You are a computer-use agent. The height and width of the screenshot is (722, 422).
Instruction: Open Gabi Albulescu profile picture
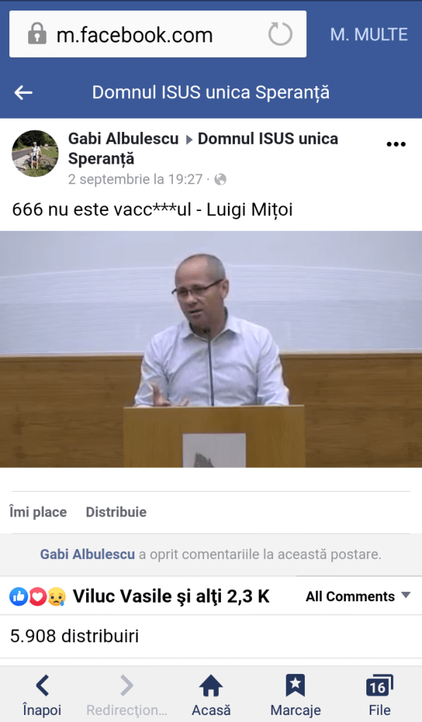(35, 153)
